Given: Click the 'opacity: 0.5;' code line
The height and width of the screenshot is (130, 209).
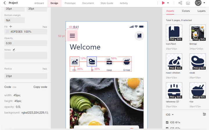Looking at the screenshot, I should click(x=12, y=107).
